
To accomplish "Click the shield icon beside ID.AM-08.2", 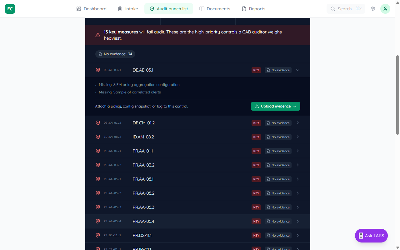I will click(x=98, y=137).
